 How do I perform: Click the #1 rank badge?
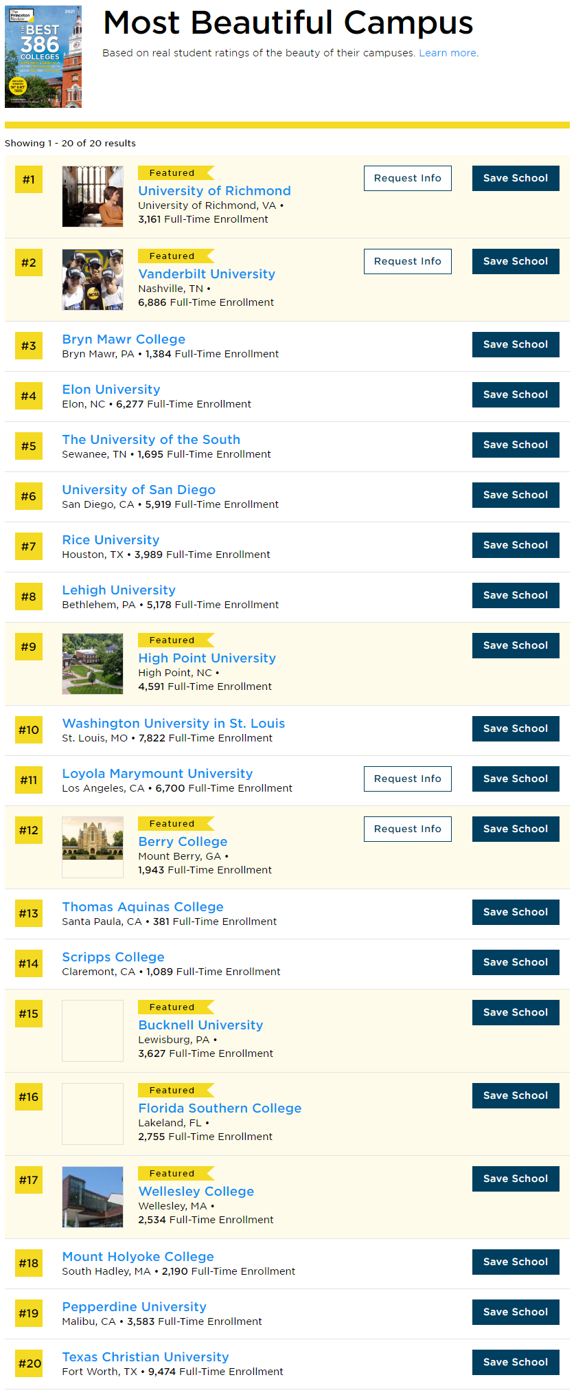[29, 180]
